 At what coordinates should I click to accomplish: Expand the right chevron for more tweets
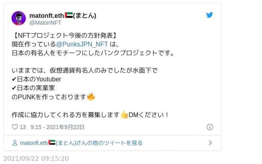click(210, 143)
